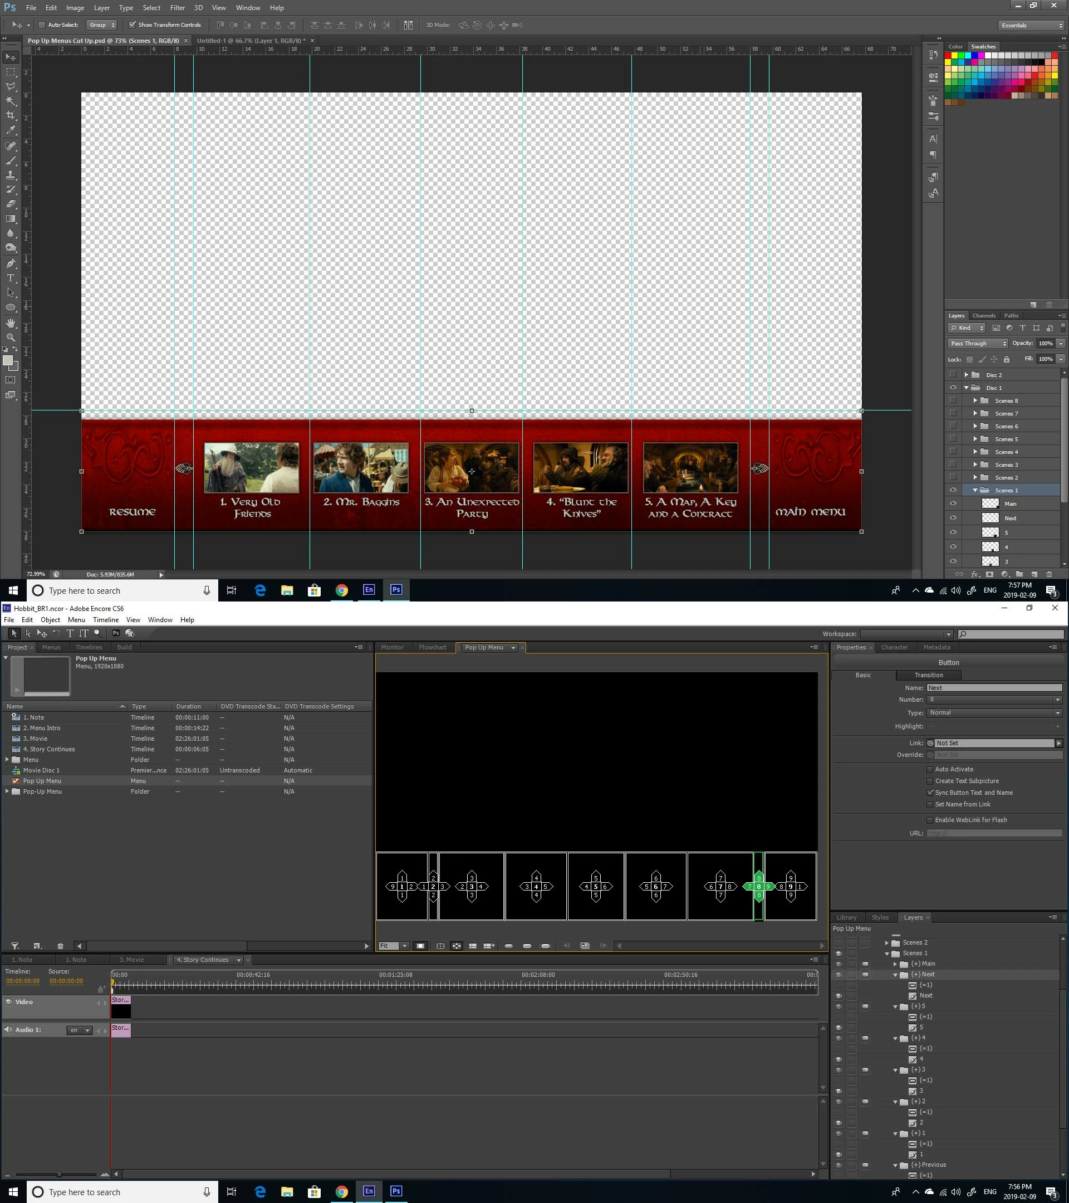Expand the Menu folder in Project

tap(7, 760)
